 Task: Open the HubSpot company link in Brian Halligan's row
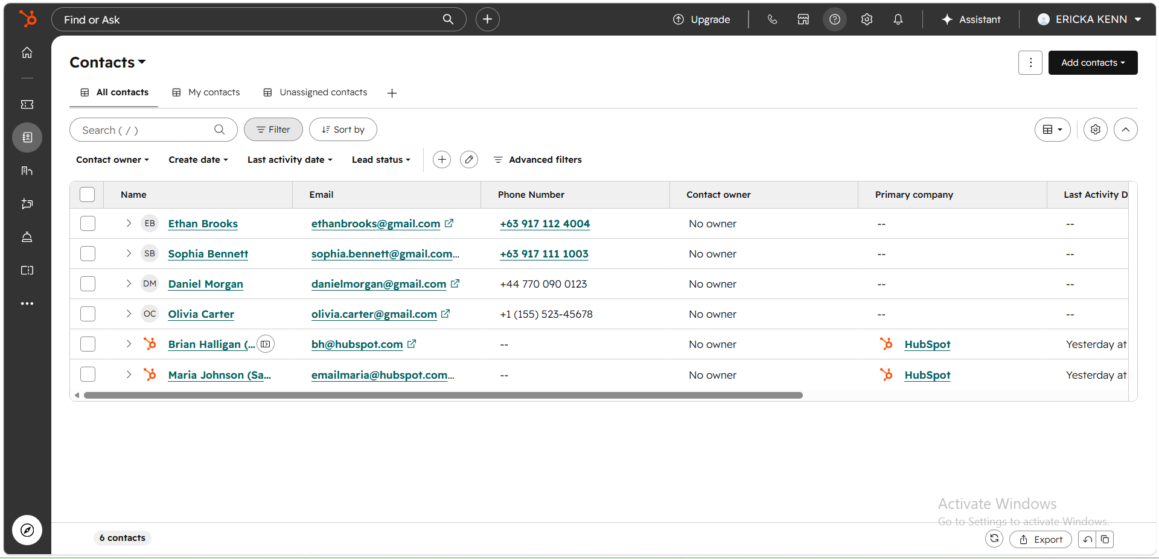927,344
